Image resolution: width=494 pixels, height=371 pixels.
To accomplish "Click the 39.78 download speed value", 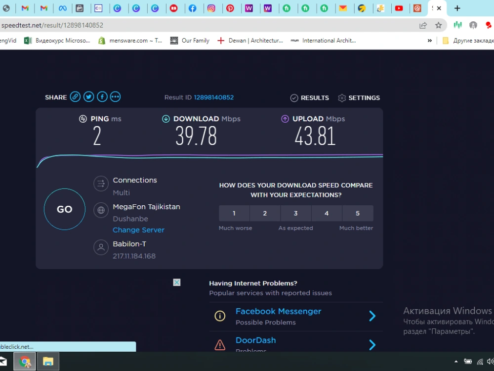I will 196,136.
